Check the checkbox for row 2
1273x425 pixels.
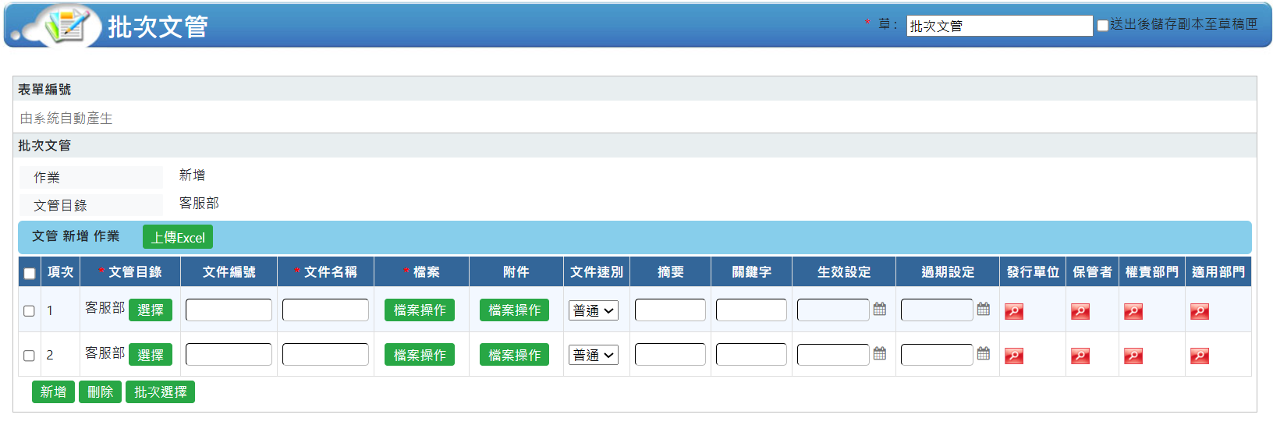30,356
